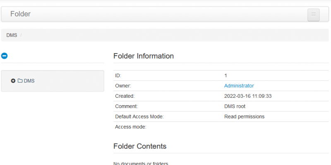Viewport: 331px width, 165px height.
Task: Click the Comment label in the table
Action: (x=127, y=106)
